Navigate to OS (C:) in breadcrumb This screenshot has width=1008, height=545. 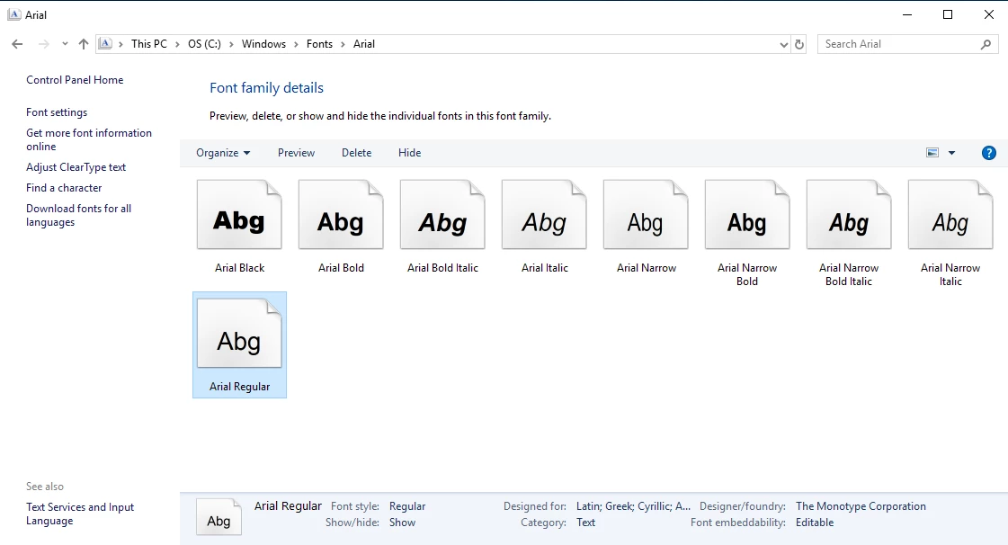[204, 44]
